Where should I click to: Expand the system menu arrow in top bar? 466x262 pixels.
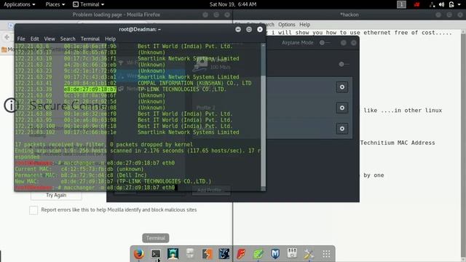[459, 4]
